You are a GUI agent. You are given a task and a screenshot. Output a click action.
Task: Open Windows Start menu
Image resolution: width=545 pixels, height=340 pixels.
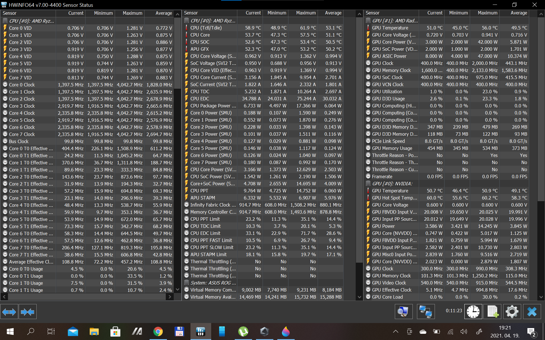pos(10,331)
